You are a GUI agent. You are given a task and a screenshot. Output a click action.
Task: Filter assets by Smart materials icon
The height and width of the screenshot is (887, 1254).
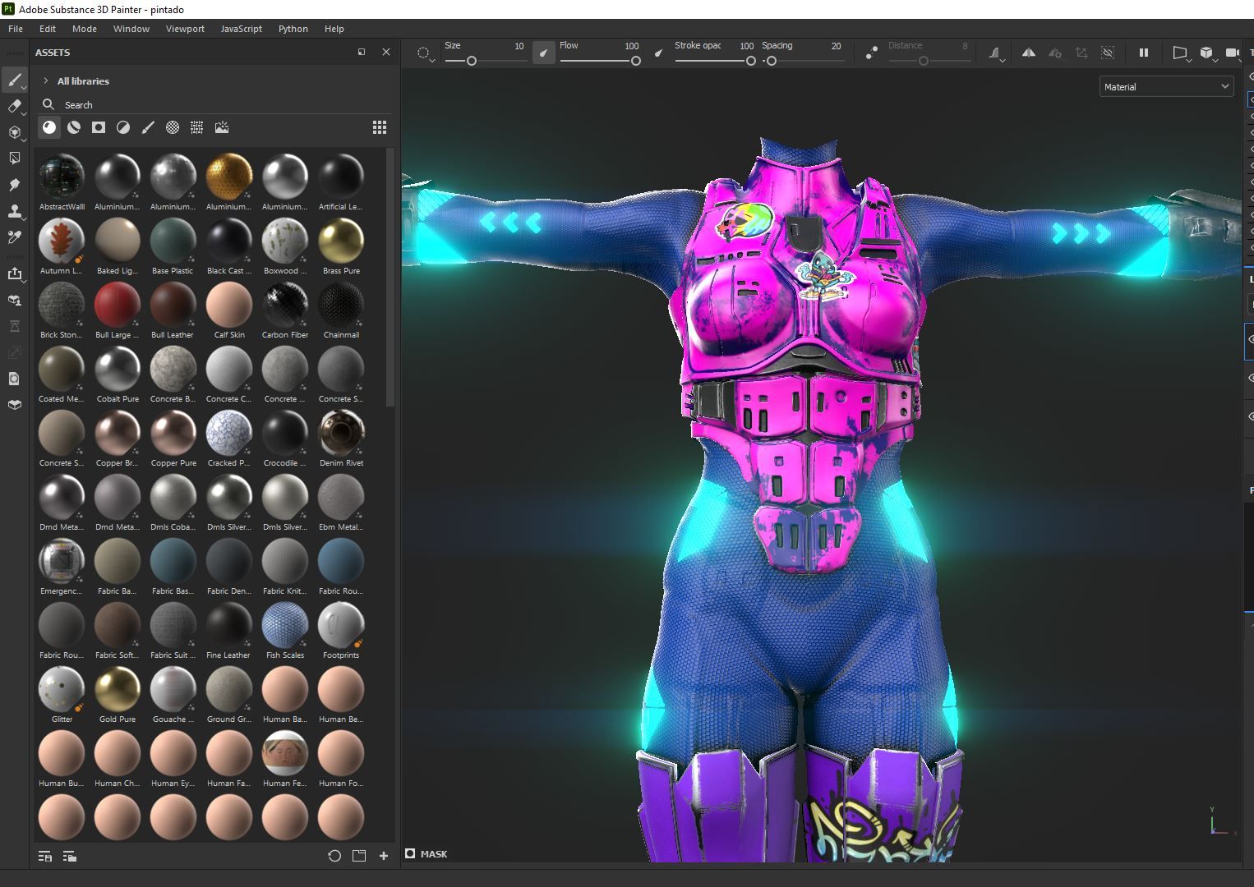coord(74,127)
